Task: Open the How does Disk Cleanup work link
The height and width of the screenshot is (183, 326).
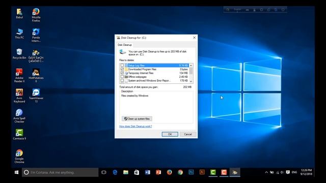Action: pos(135,126)
